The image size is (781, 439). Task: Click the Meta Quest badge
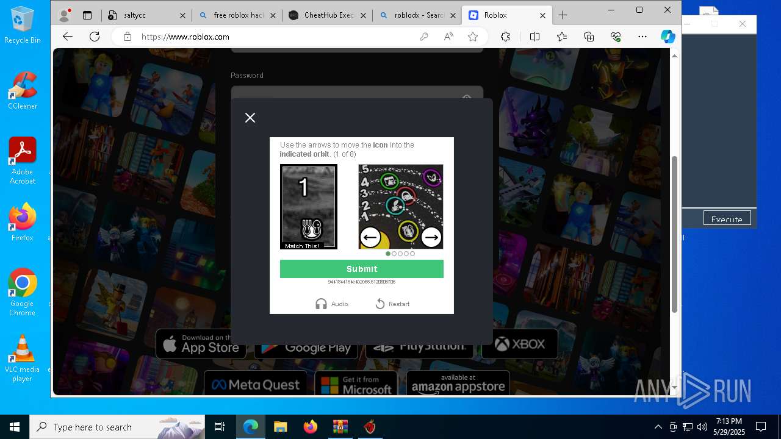click(256, 384)
